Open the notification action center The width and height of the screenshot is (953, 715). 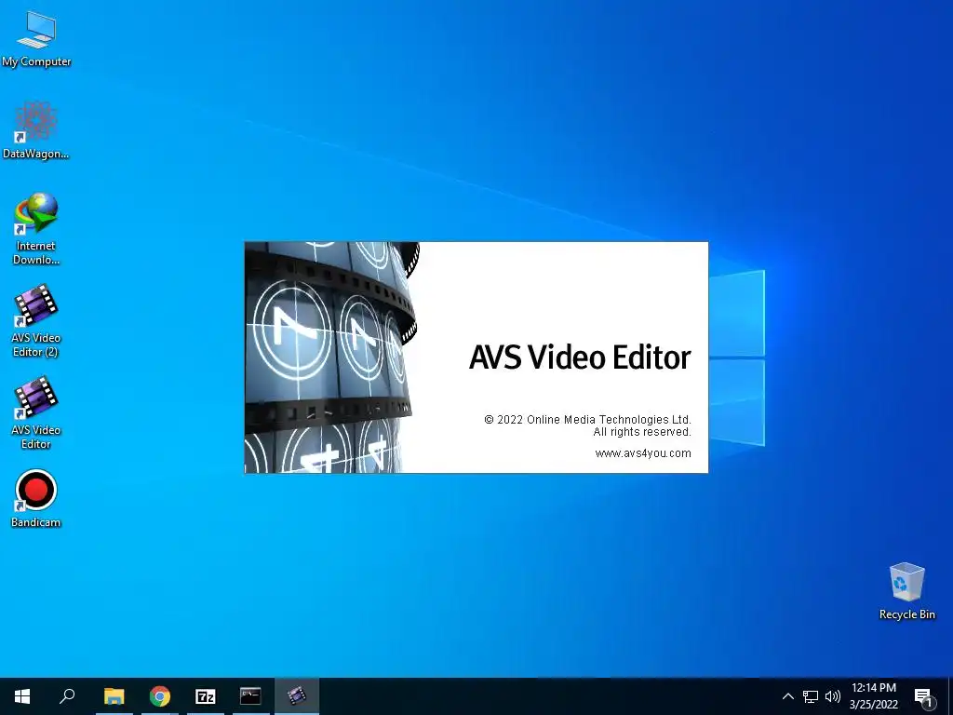pyautogui.click(x=924, y=696)
